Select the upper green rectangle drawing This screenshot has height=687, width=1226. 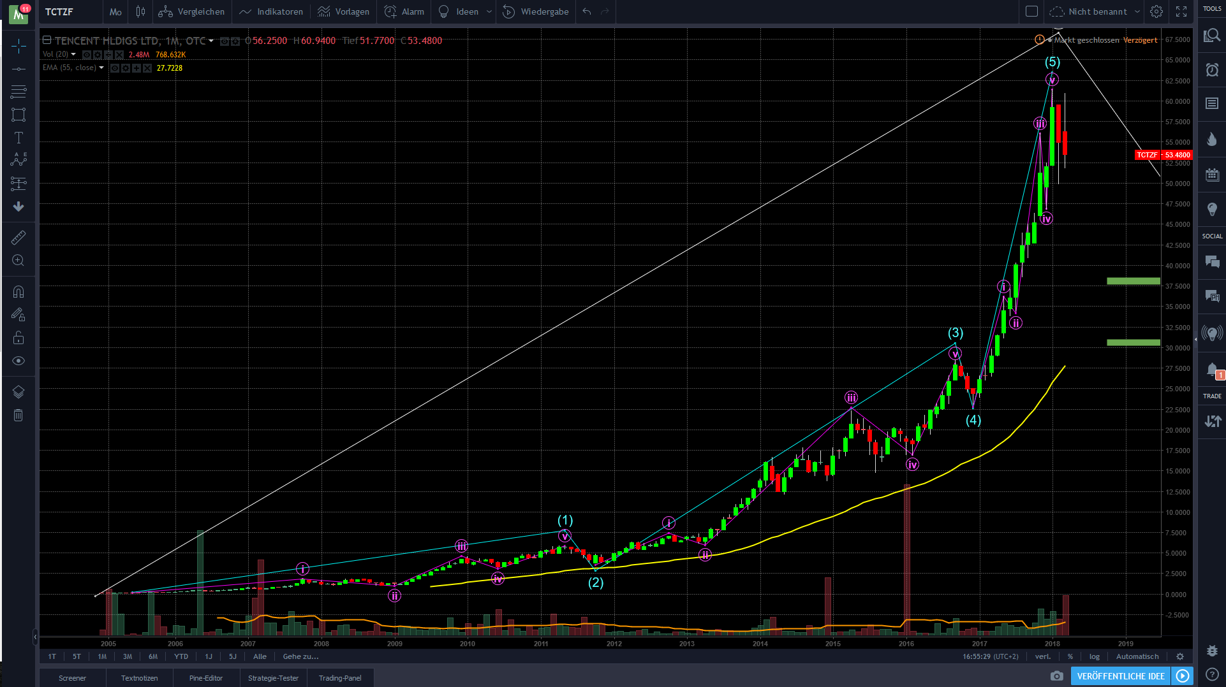1133,281
